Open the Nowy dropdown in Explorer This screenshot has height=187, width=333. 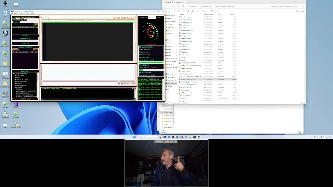pos(168,11)
